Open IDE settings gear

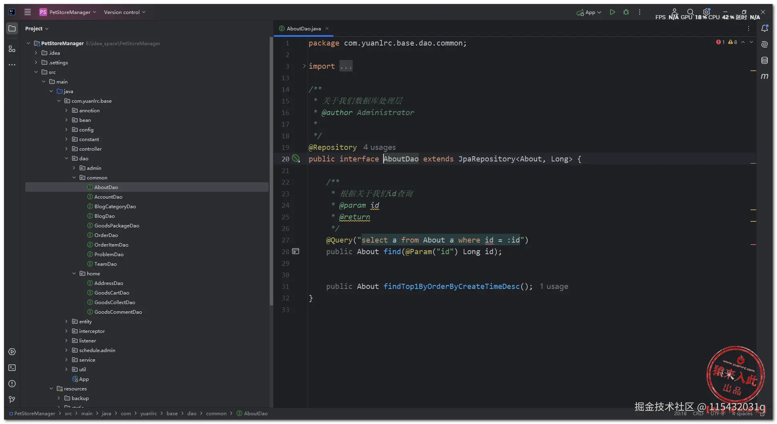[x=707, y=12]
